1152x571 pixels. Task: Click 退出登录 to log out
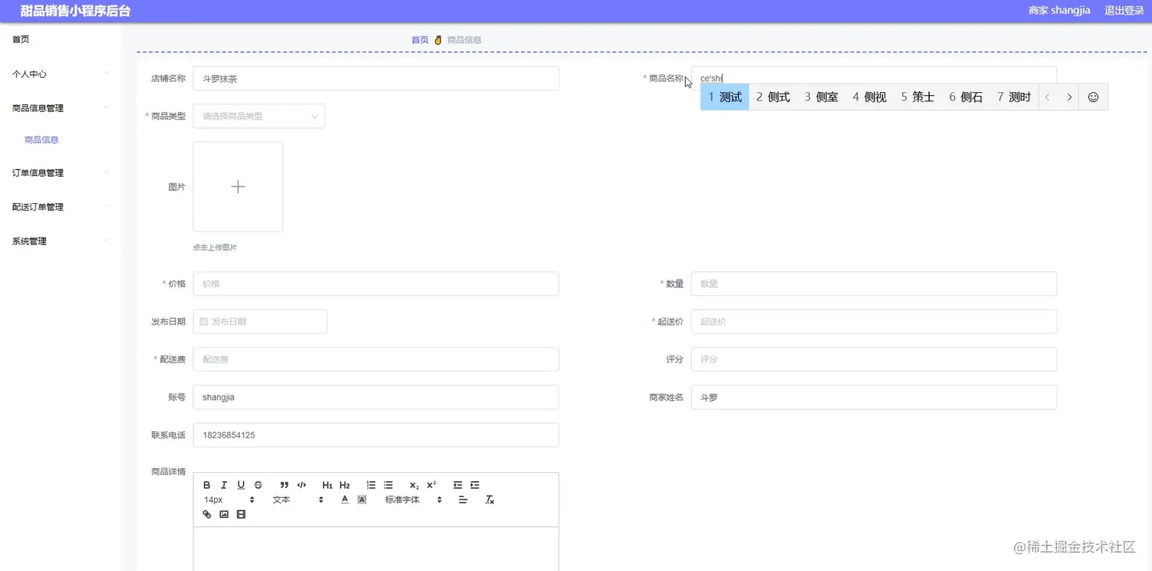(1125, 11)
